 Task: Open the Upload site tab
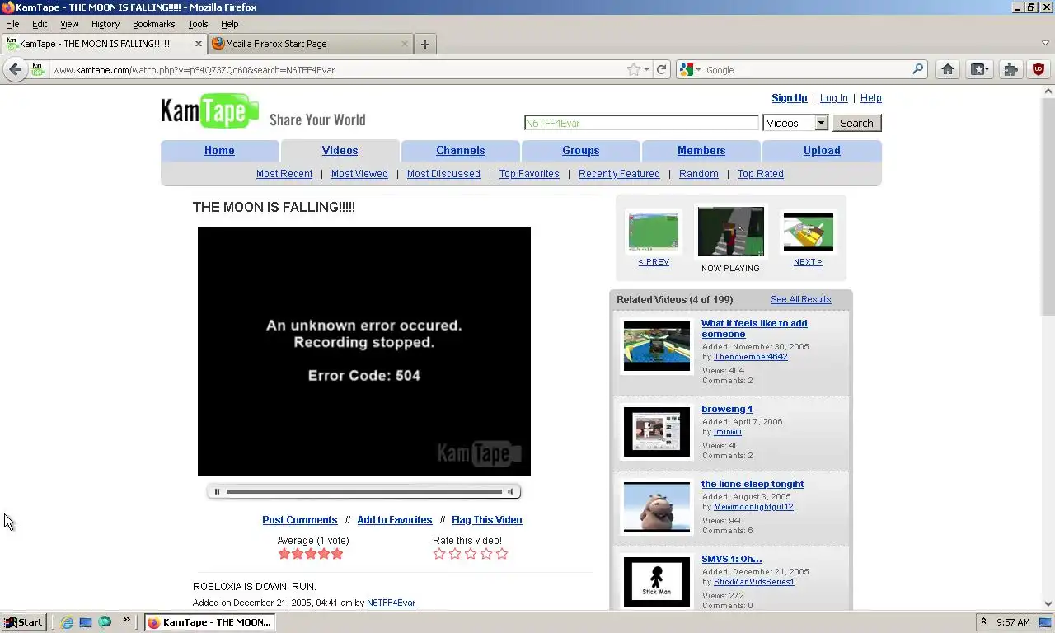tap(822, 151)
